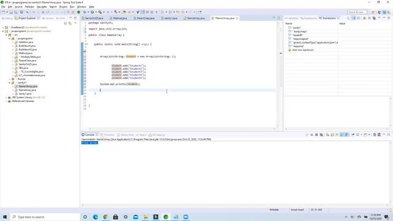This screenshot has height=221, width=393.
Task: Toggle checkbox for "baseURI" expression
Action: point(290,35)
